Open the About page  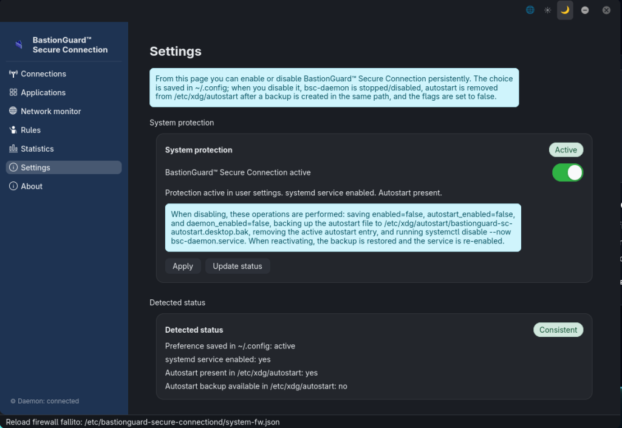click(63, 186)
